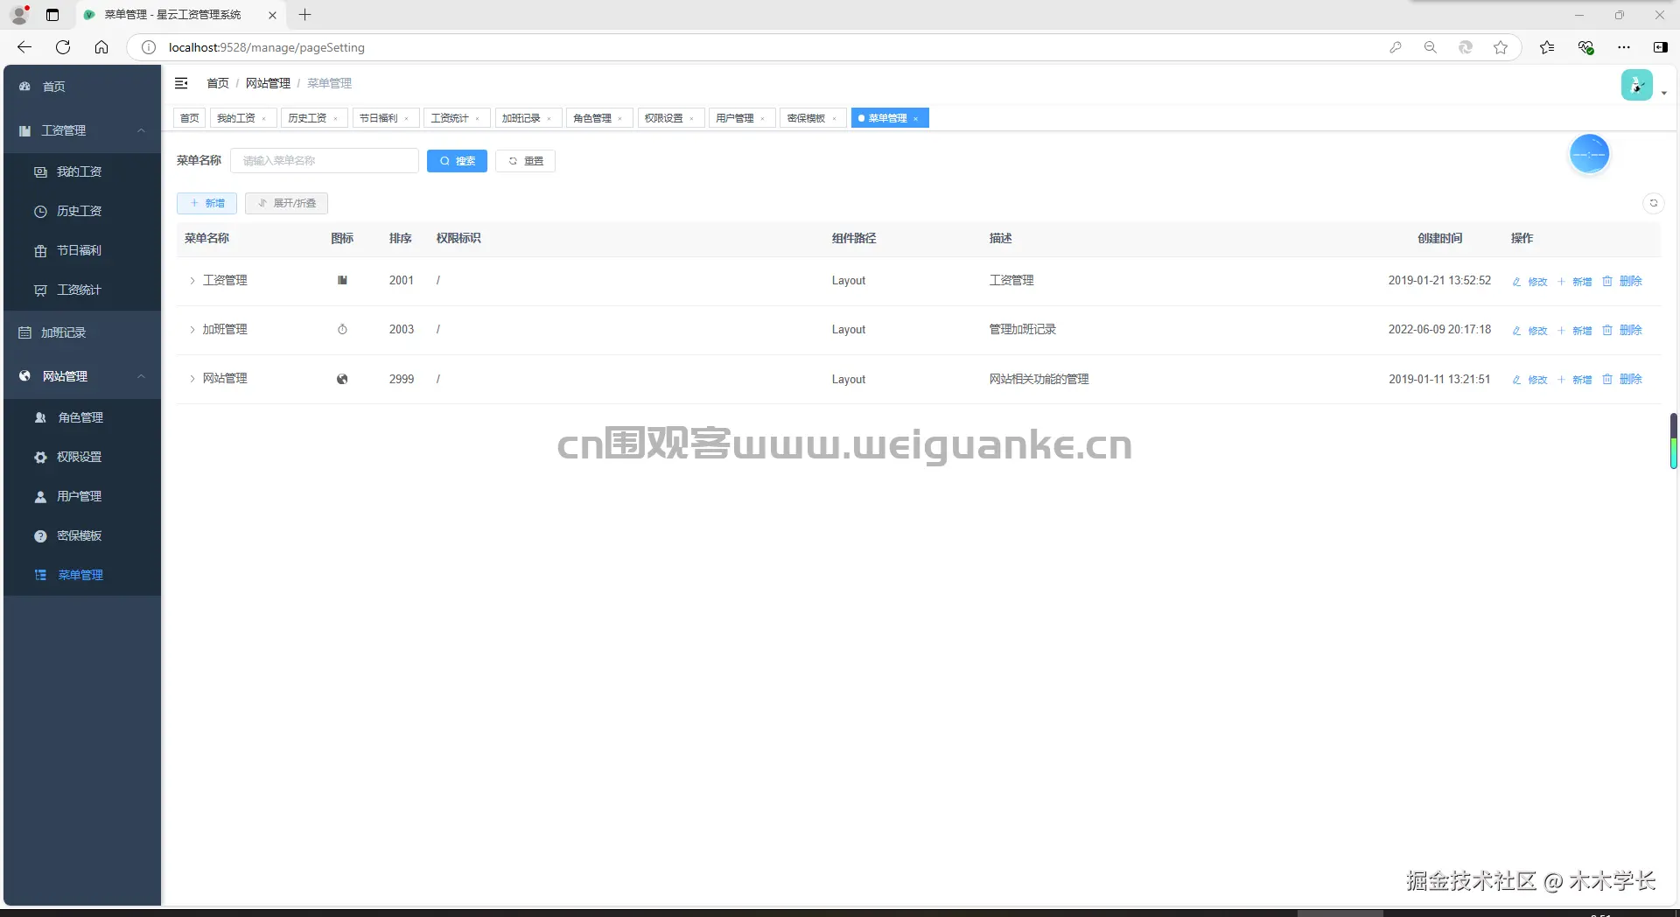Close the 节日福利 tab
Viewport: 1680px width, 917px height.
click(406, 119)
